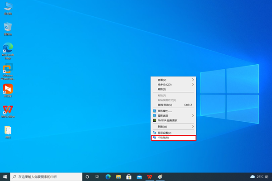Choose 个性化(R) Personalize in context menu
This screenshot has width=272, height=181.
pyautogui.click(x=173, y=138)
